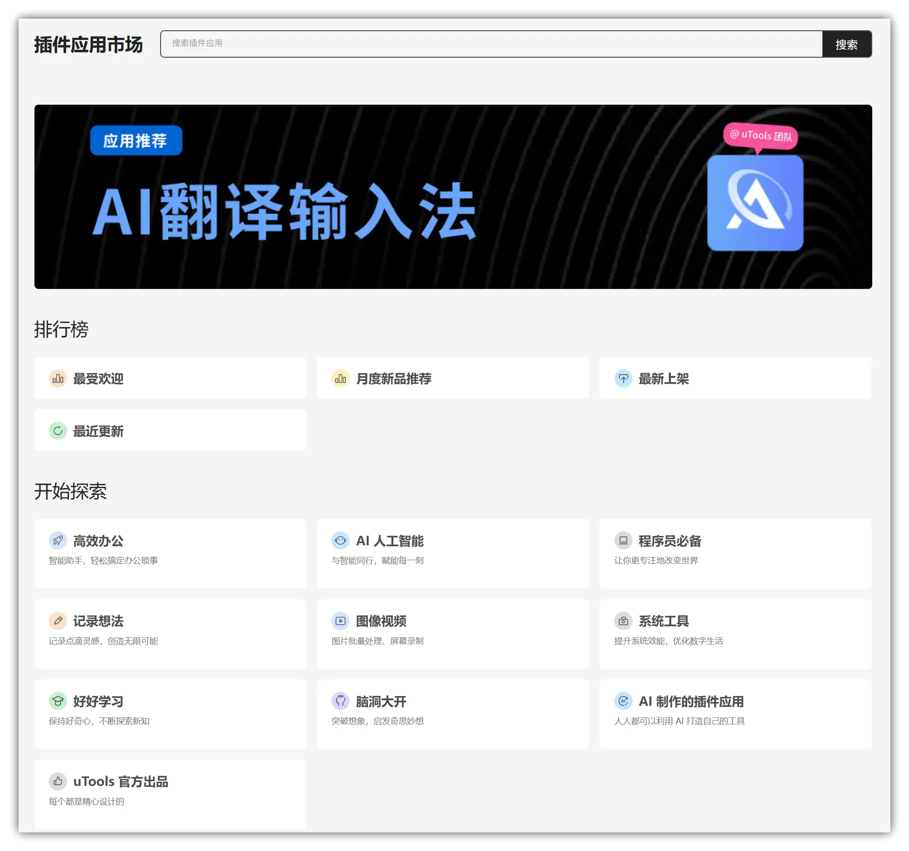Click the 记录想法 pencil icon
This screenshot has height=851, width=909.
tap(58, 621)
